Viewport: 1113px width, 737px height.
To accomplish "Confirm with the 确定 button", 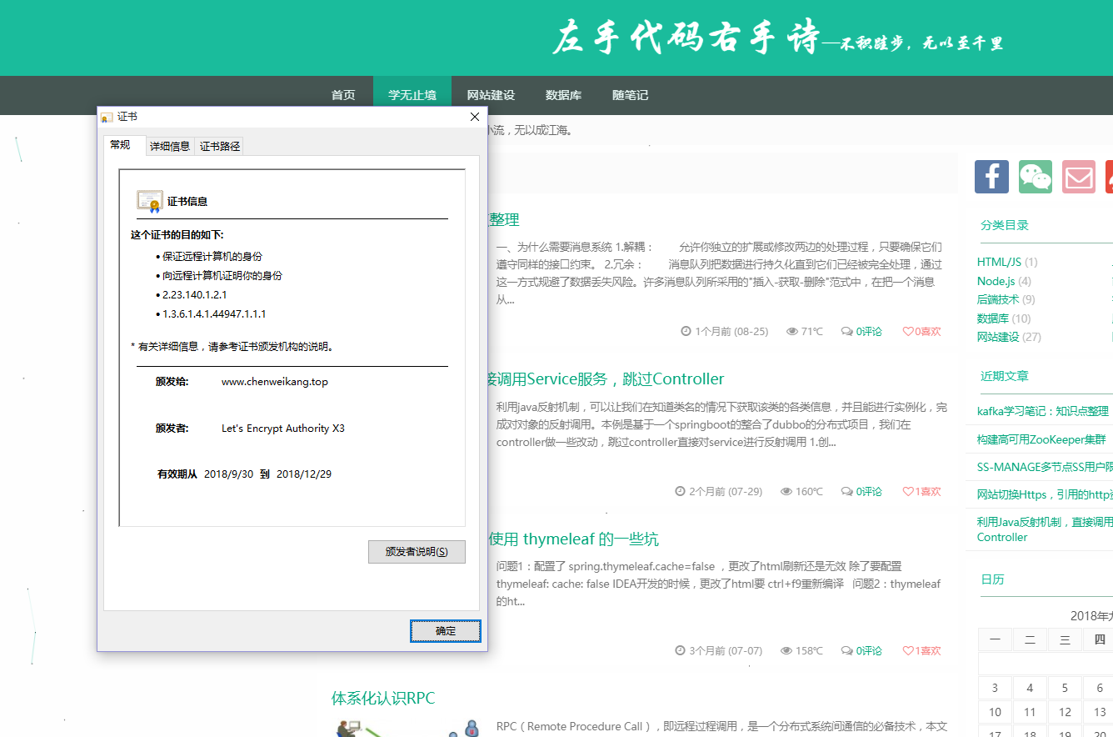I will (x=446, y=631).
